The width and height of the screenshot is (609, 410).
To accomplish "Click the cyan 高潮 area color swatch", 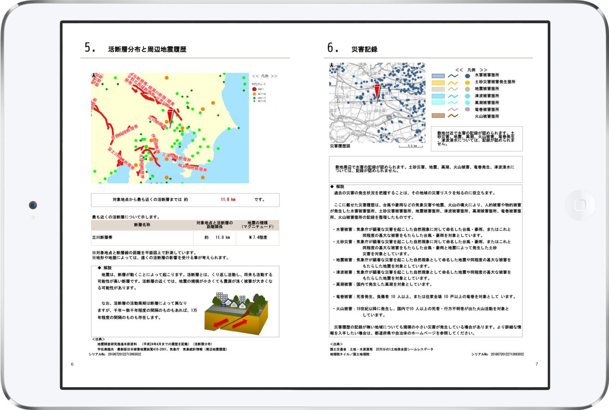I will coord(438,103).
